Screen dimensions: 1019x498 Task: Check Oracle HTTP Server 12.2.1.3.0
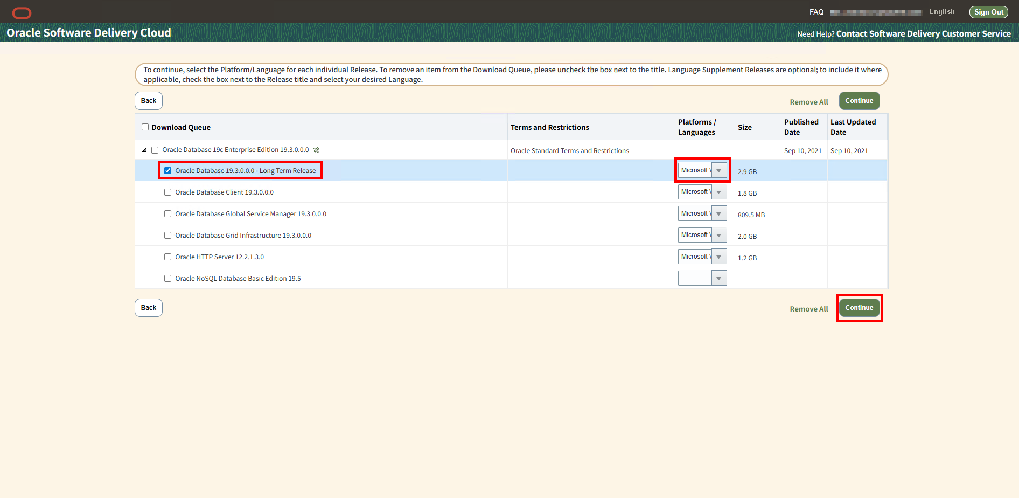168,257
